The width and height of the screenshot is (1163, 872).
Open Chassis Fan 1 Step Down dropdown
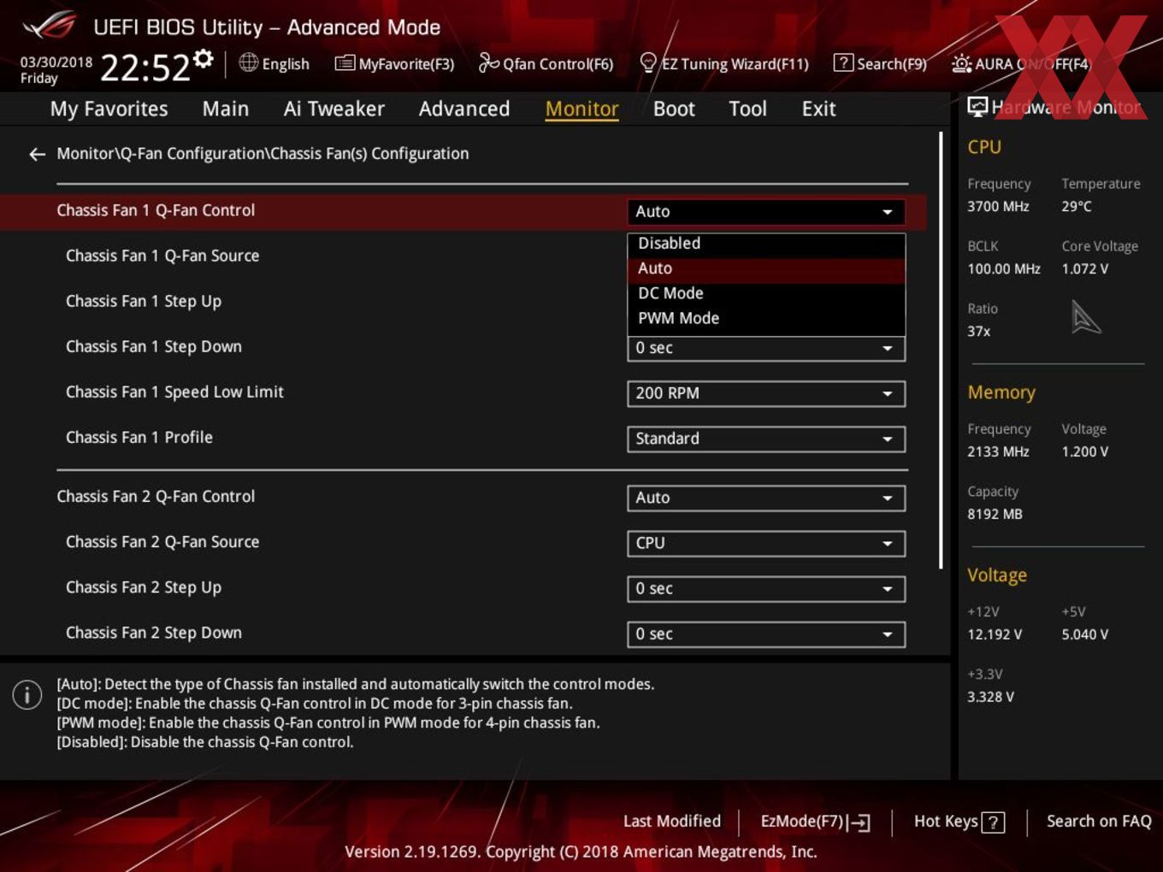pos(766,348)
